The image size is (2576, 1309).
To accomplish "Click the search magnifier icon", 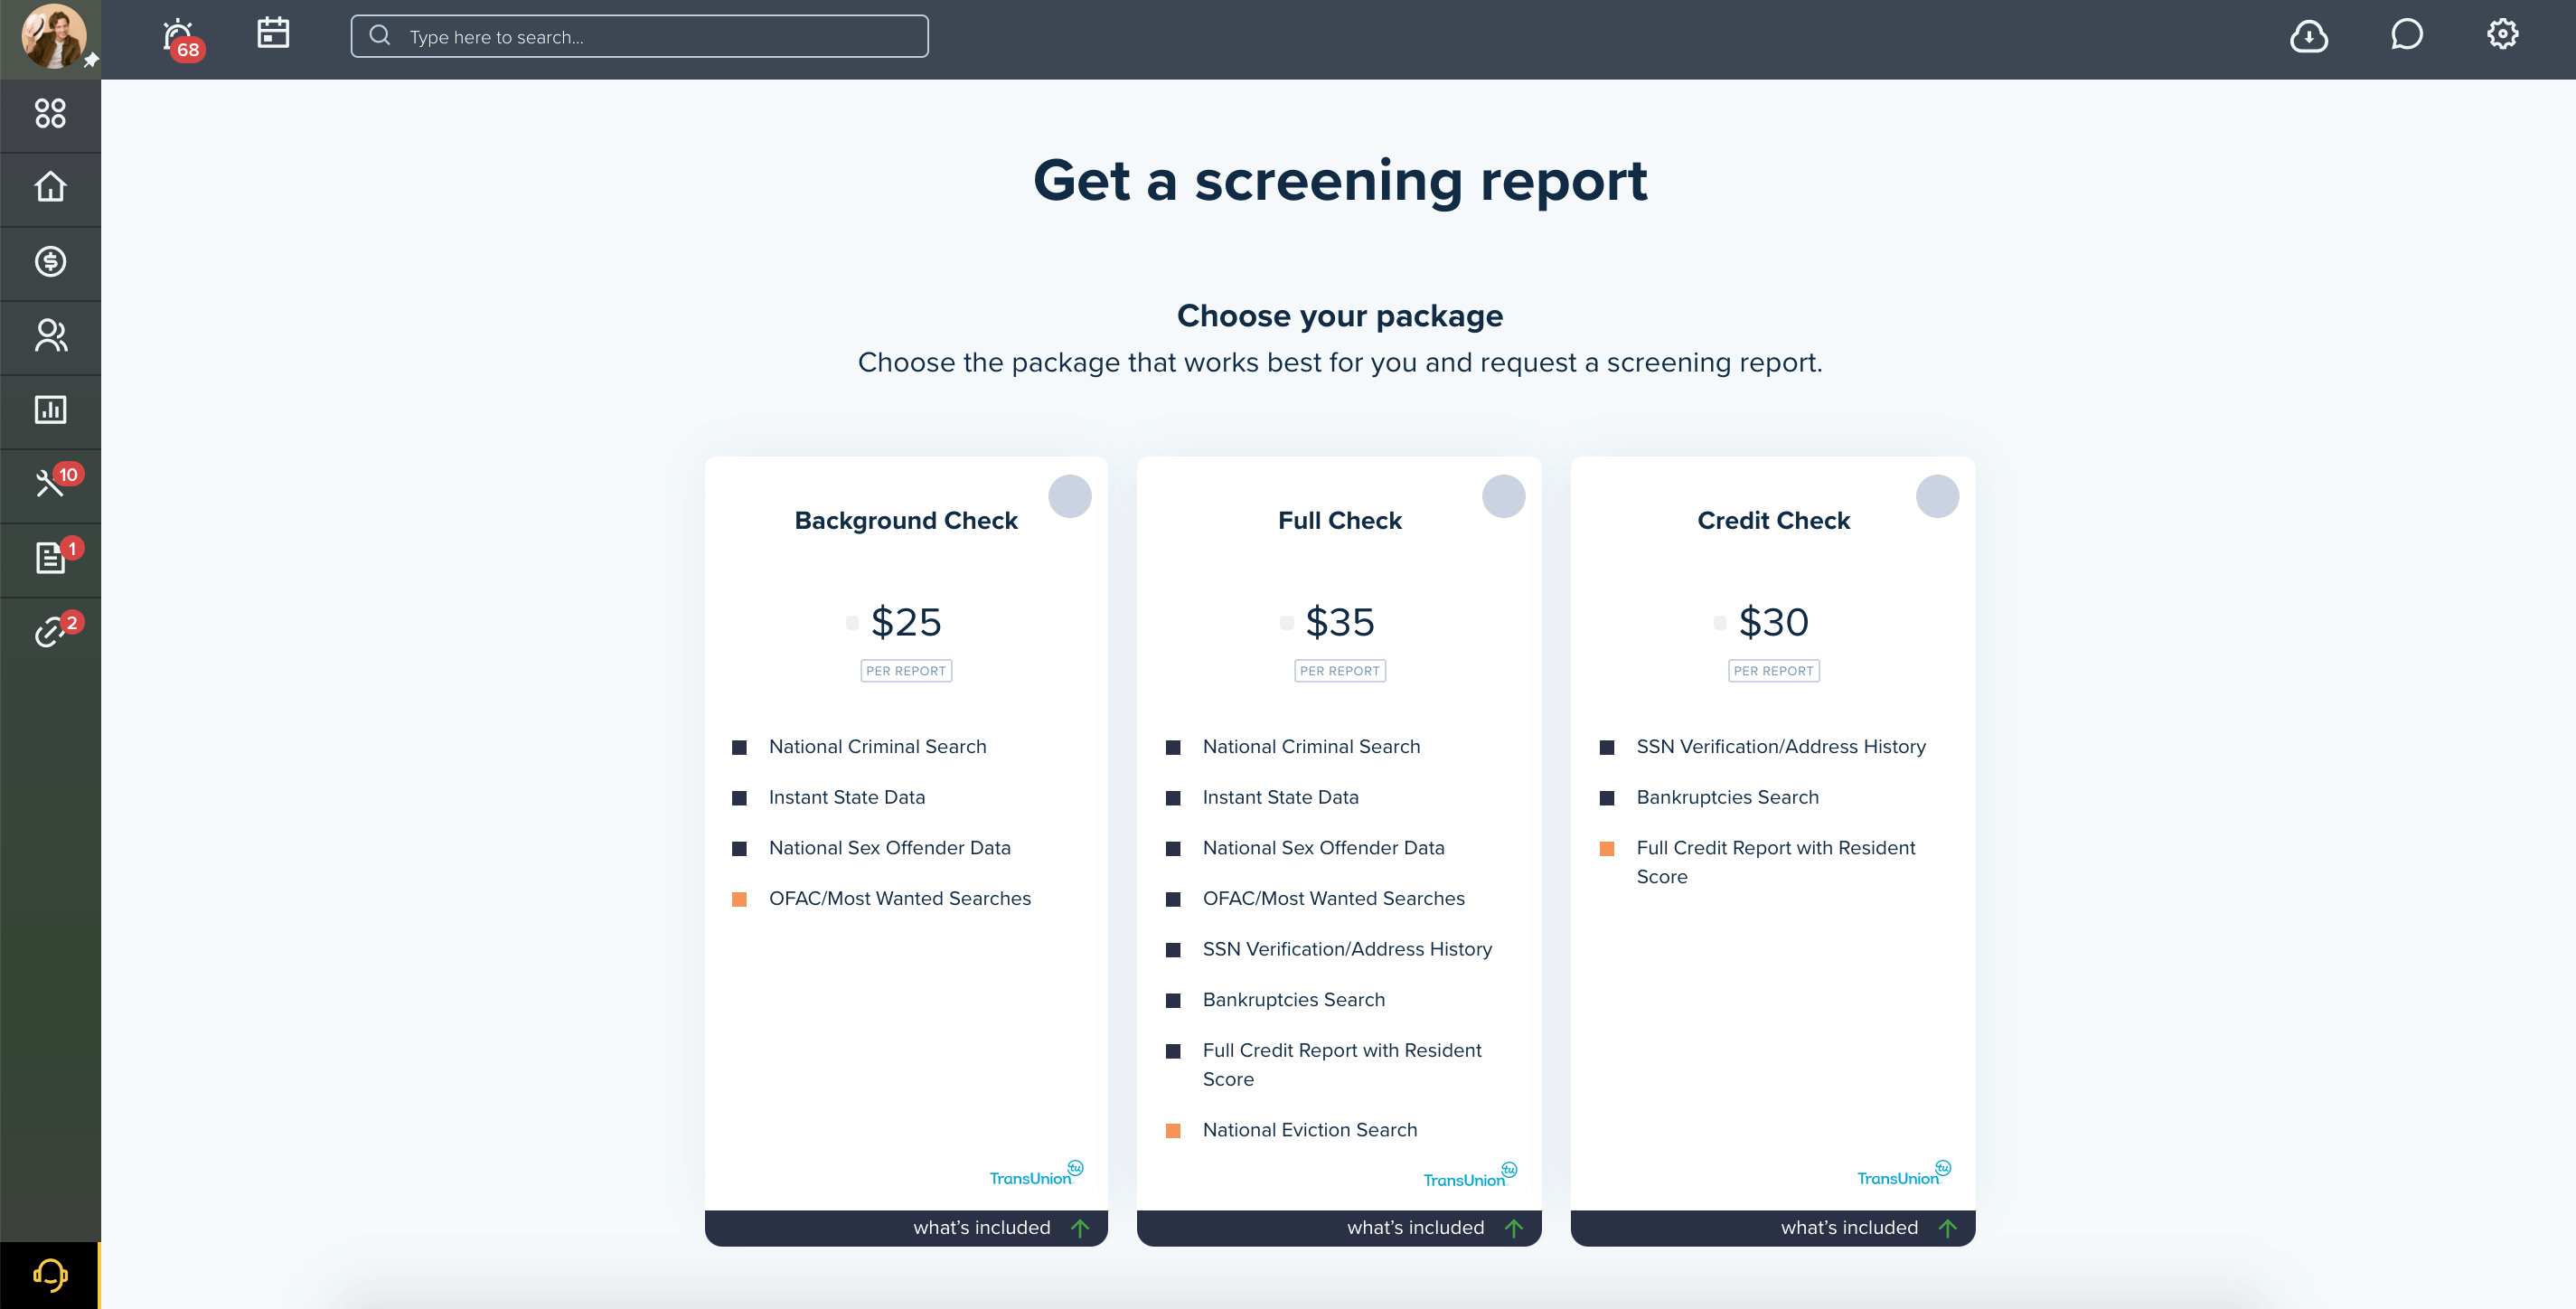I will 379,36.
